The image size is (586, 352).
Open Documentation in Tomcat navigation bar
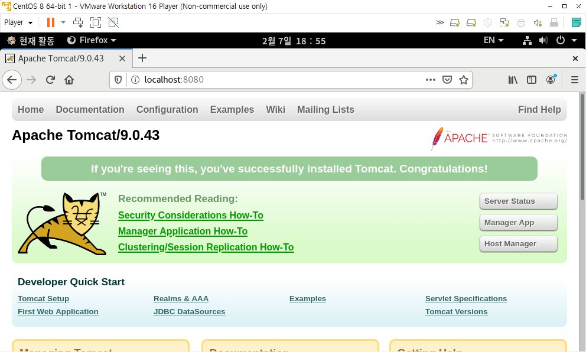click(x=90, y=109)
